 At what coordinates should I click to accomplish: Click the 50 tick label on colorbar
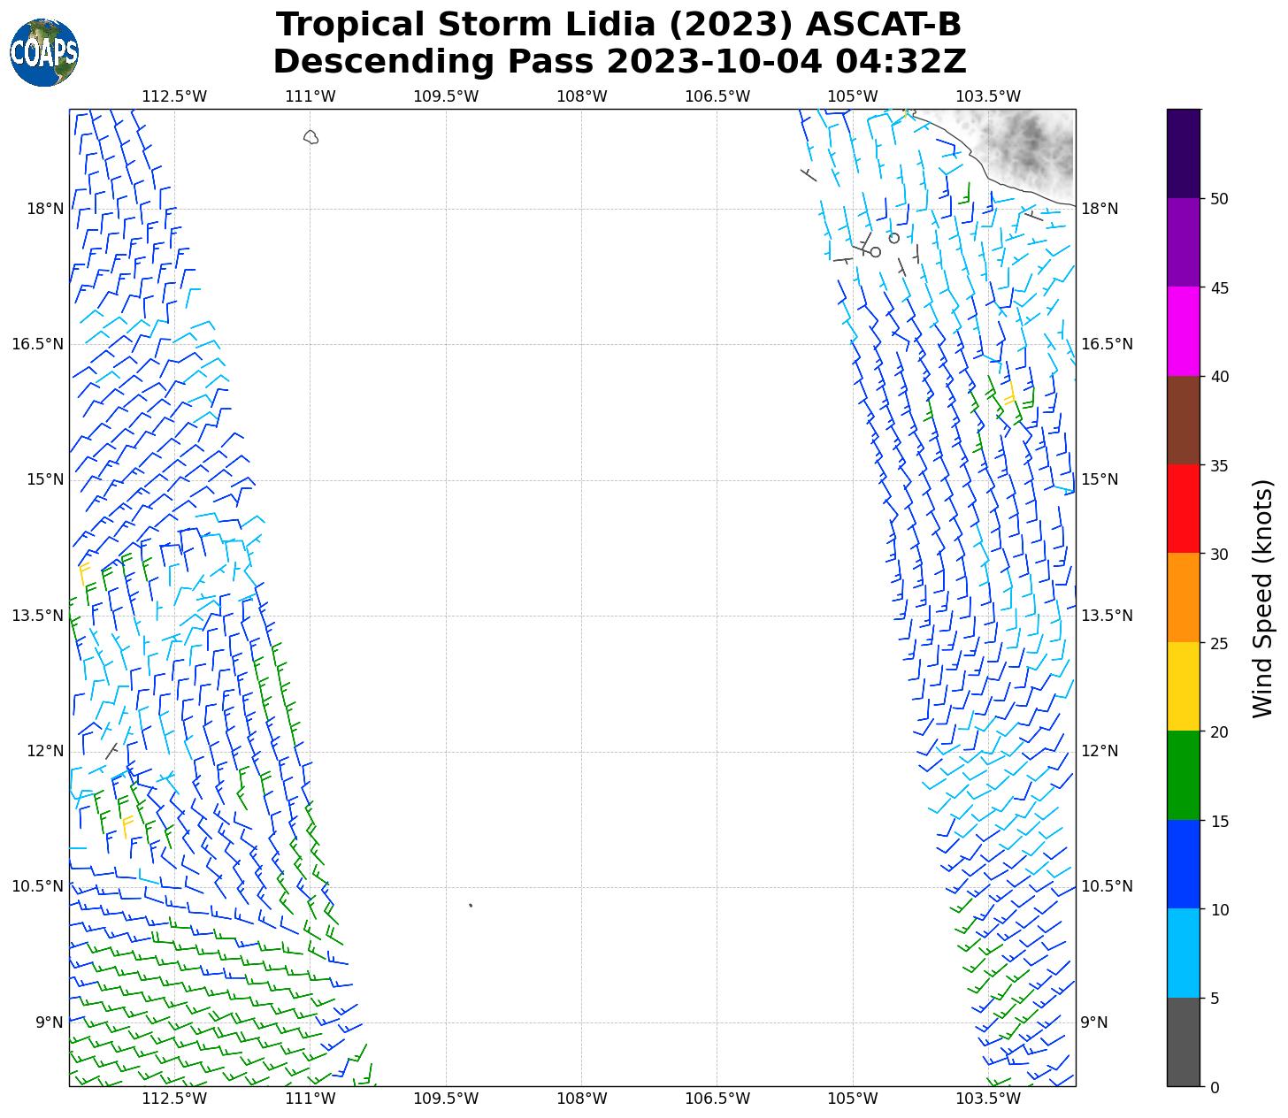pos(1218,199)
